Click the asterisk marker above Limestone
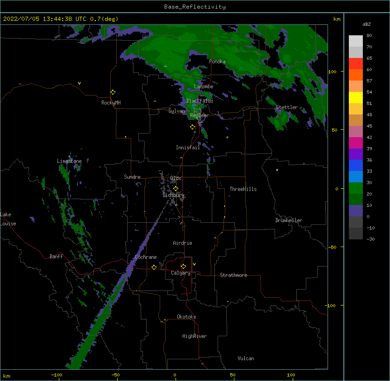 pyautogui.click(x=69, y=157)
